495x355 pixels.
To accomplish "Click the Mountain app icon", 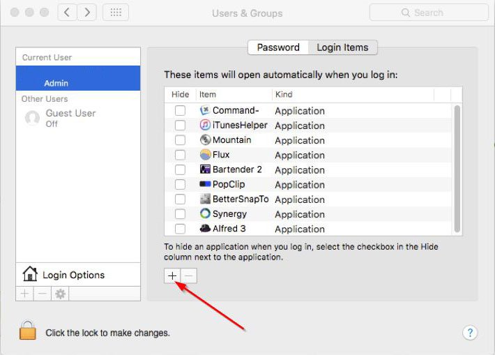I will pyautogui.click(x=205, y=139).
